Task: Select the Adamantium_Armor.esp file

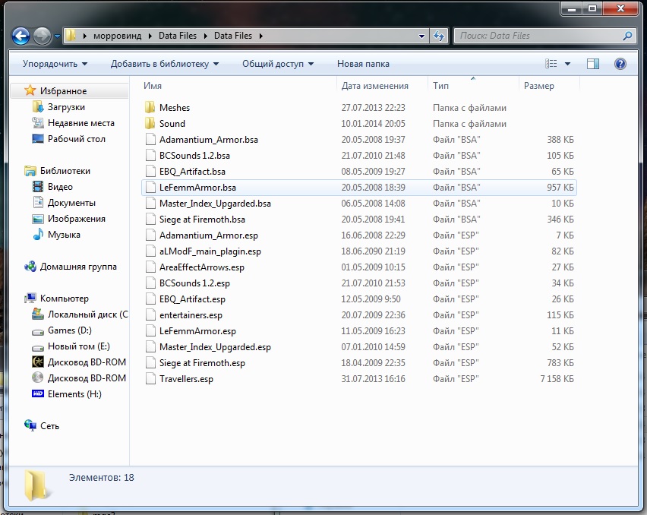Action: coord(358,235)
